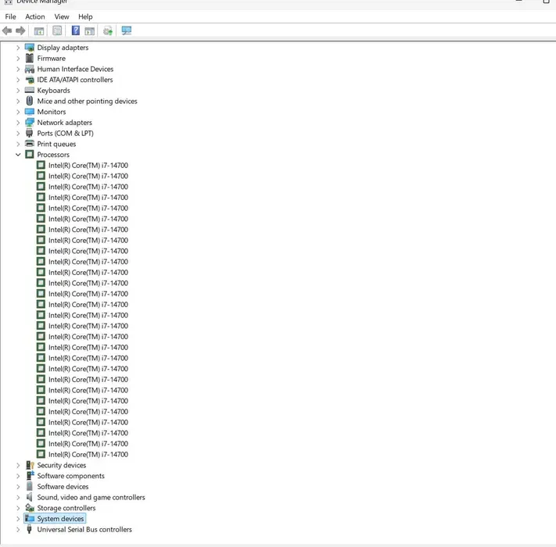Expand the System devices node
The image size is (556, 547).
coord(18,519)
